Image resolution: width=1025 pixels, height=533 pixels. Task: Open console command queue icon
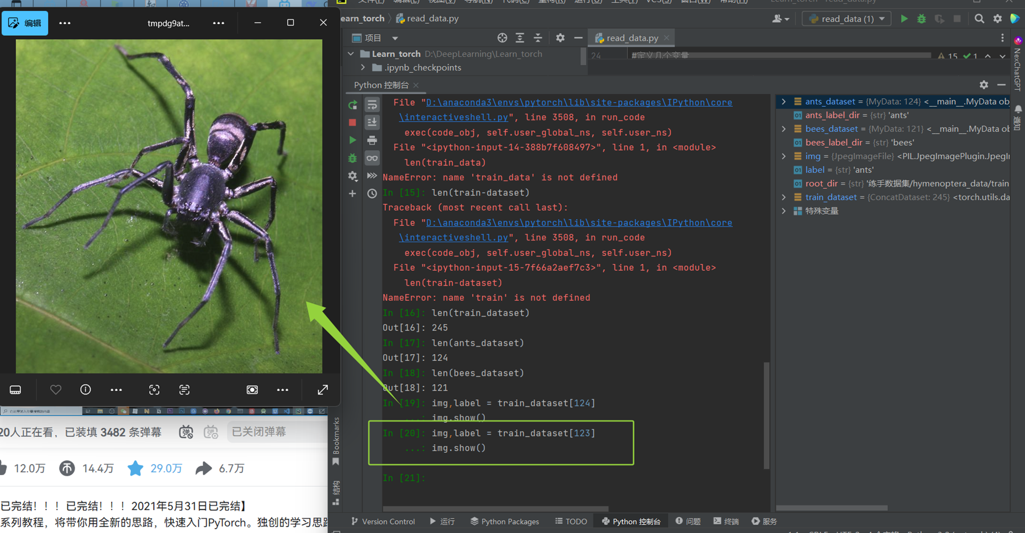click(x=372, y=176)
